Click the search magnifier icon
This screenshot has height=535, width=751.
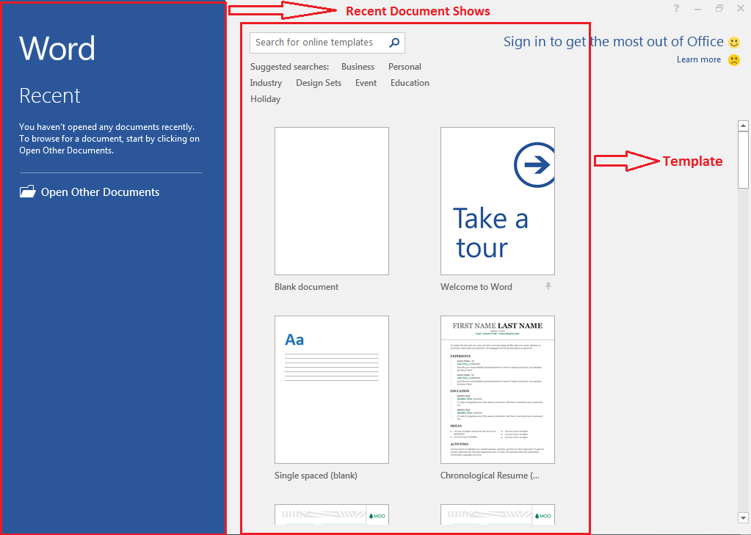tap(395, 43)
